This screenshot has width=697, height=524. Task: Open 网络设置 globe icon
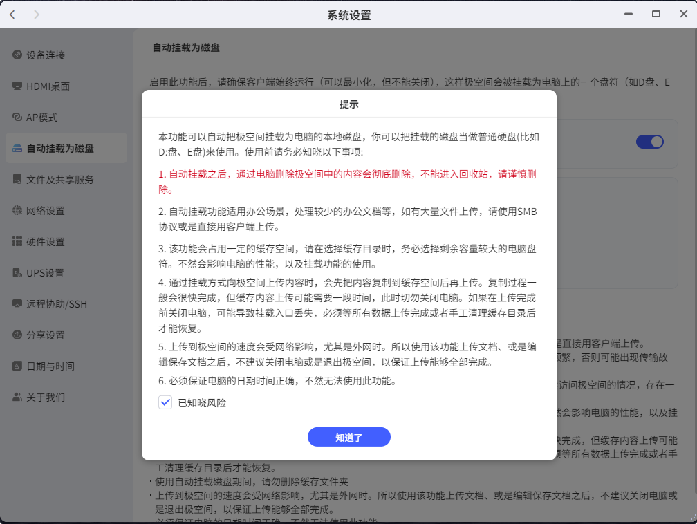(17, 210)
